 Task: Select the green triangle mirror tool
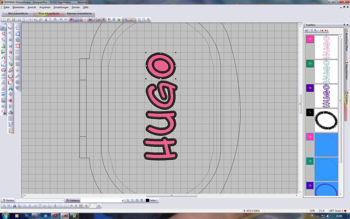click(3, 46)
